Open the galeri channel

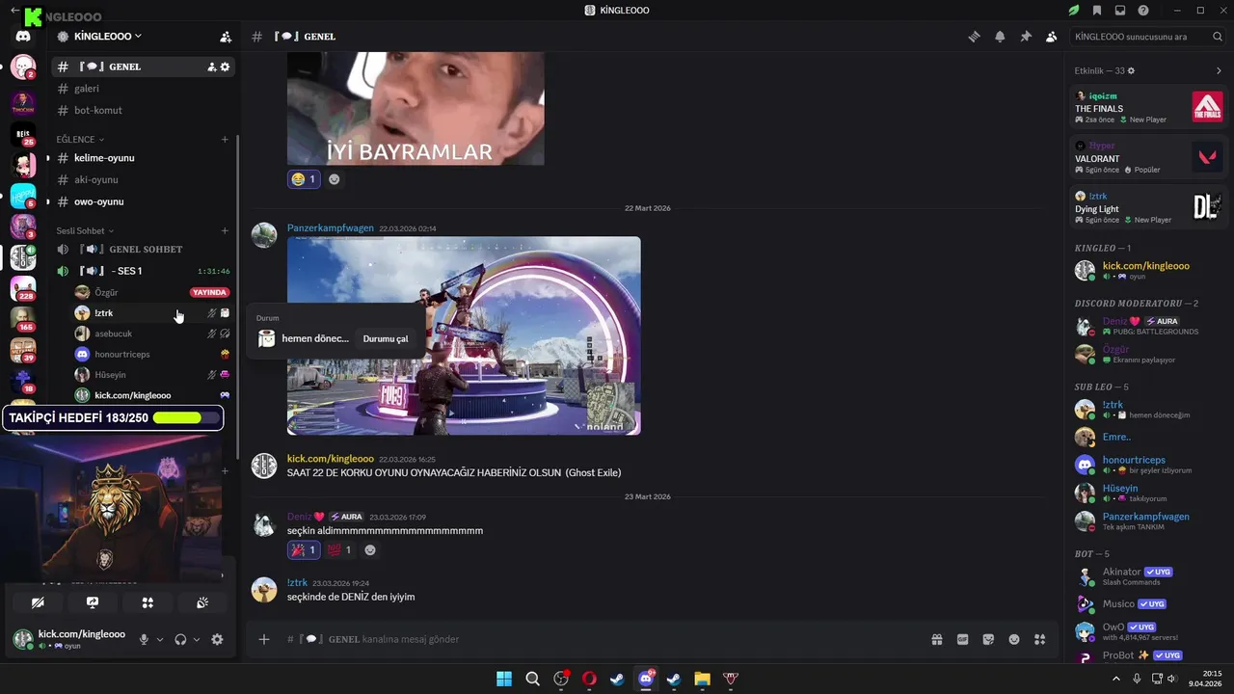[144, 89]
